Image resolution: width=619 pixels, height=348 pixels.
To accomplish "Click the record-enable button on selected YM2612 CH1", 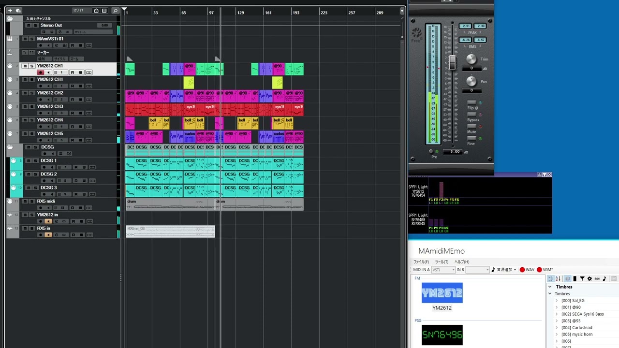I will coord(41,72).
